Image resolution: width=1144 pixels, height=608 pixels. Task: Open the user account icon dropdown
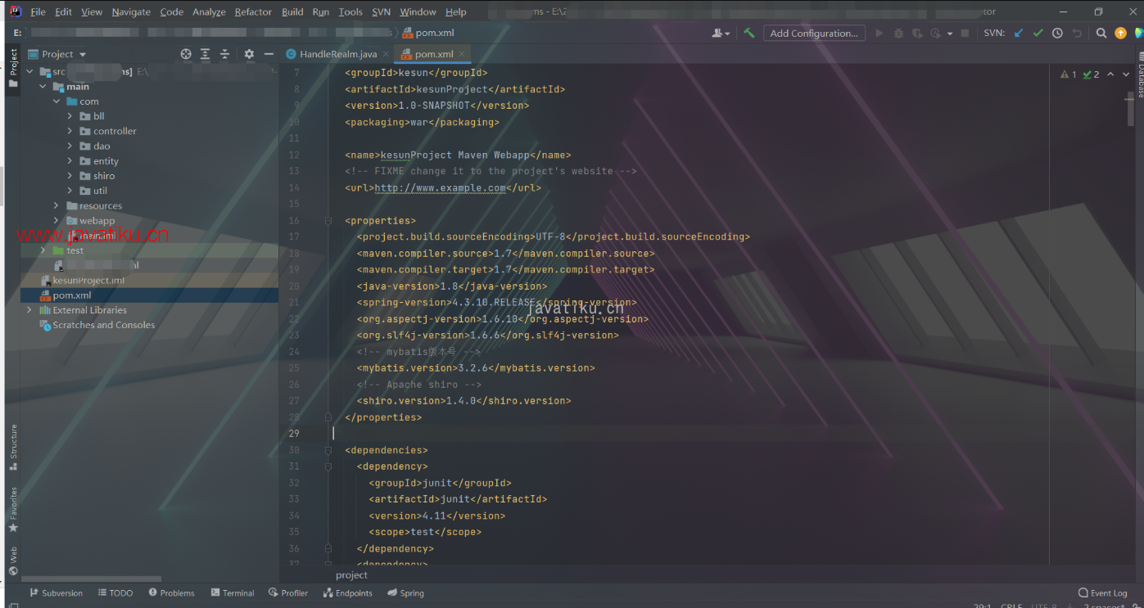pyautogui.click(x=721, y=33)
